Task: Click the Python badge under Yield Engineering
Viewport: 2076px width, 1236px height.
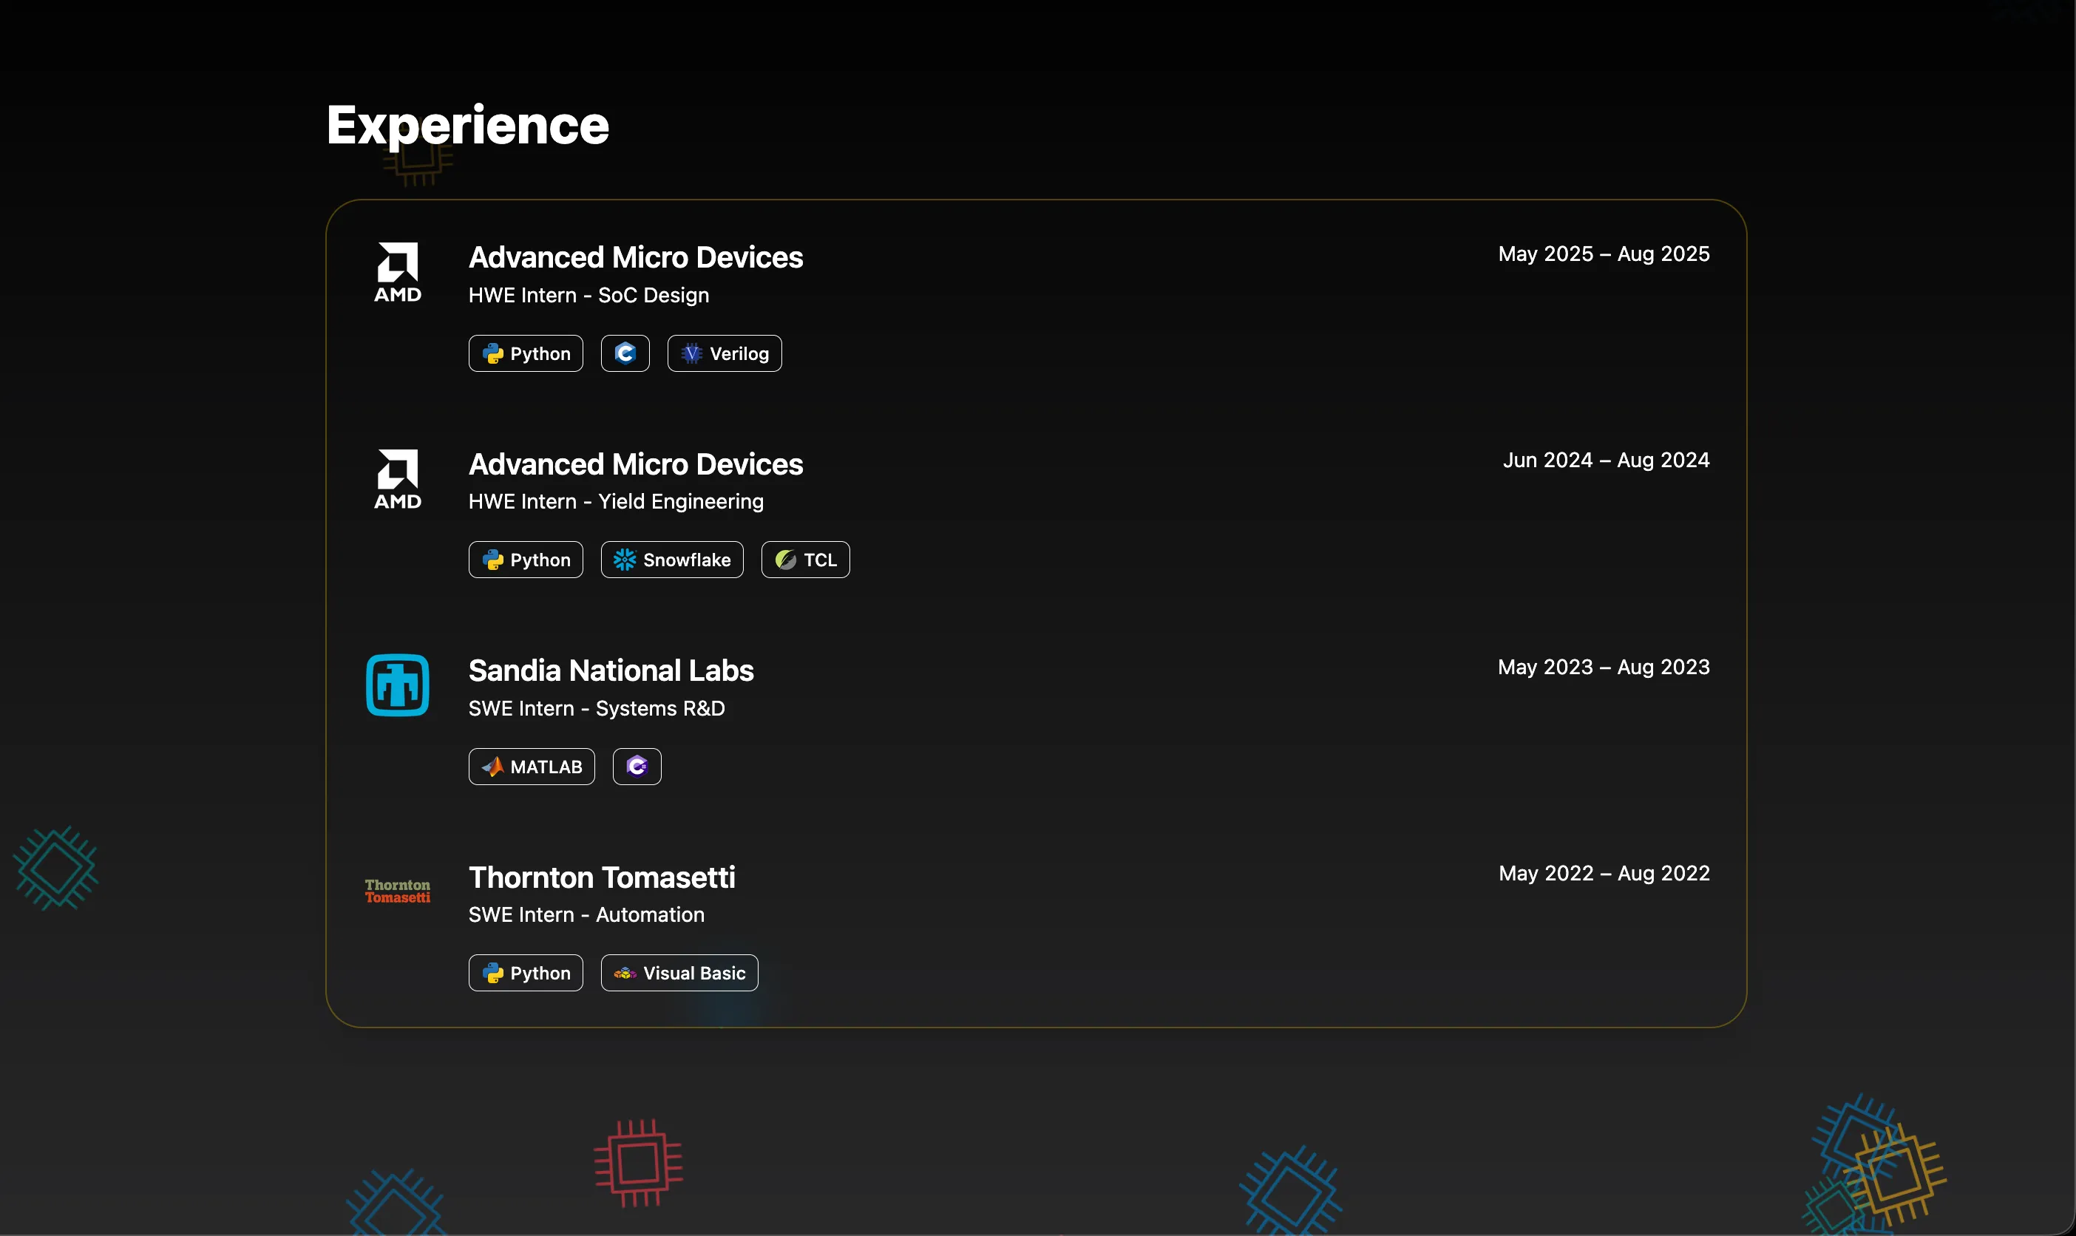Action: click(526, 559)
